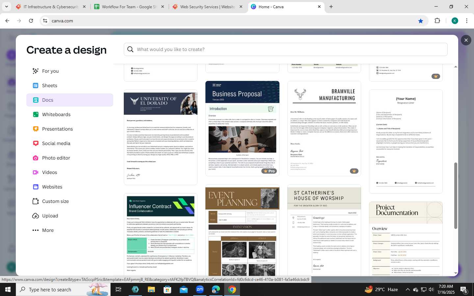Viewport: 474px width, 296px height.
Task: Open Zoom from the taskbar
Action: click(200, 289)
